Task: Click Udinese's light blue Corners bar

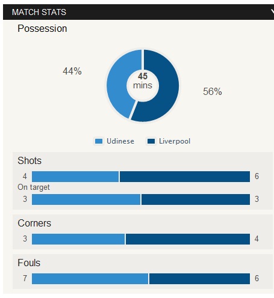Action: (78, 239)
